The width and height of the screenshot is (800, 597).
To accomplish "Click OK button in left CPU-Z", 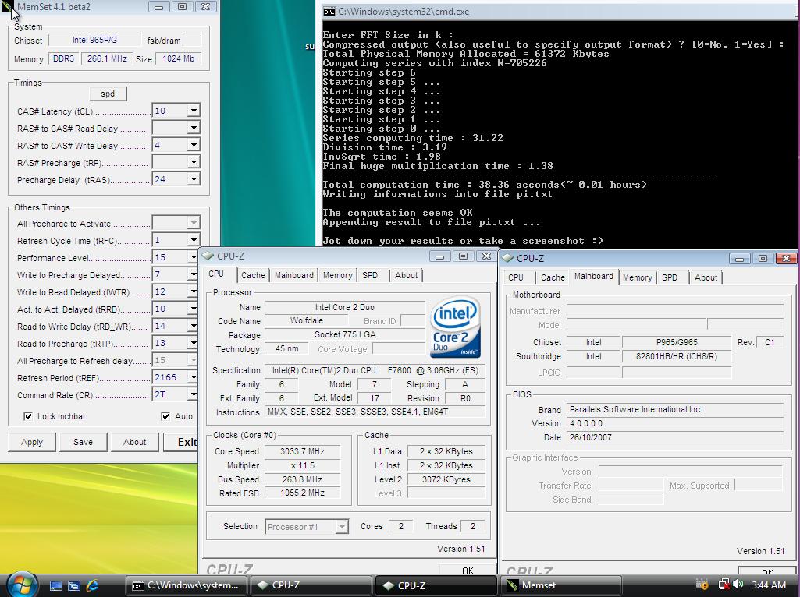I will [468, 570].
